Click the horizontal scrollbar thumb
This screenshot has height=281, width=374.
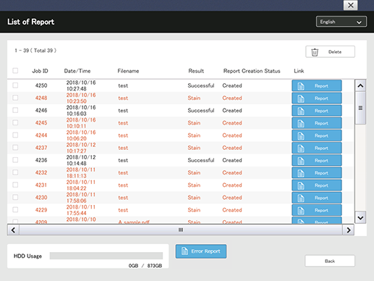(x=181, y=230)
